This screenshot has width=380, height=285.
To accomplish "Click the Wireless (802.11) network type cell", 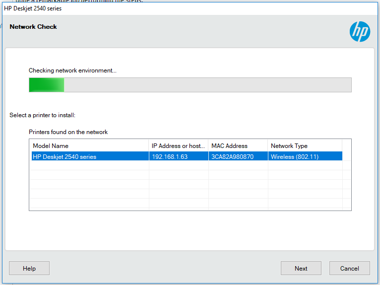I will 305,156.
